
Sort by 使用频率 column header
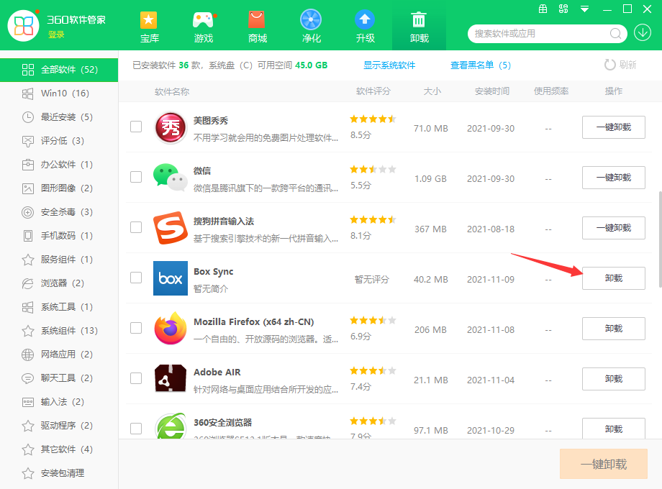(551, 91)
